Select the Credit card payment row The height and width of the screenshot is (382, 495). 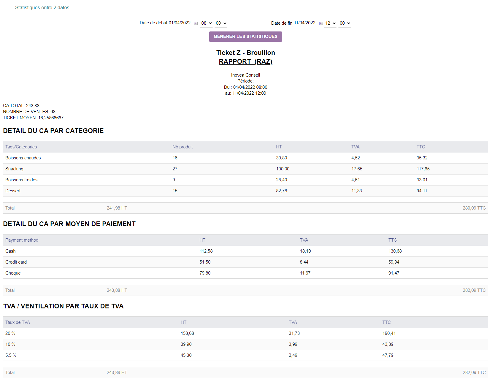point(245,262)
